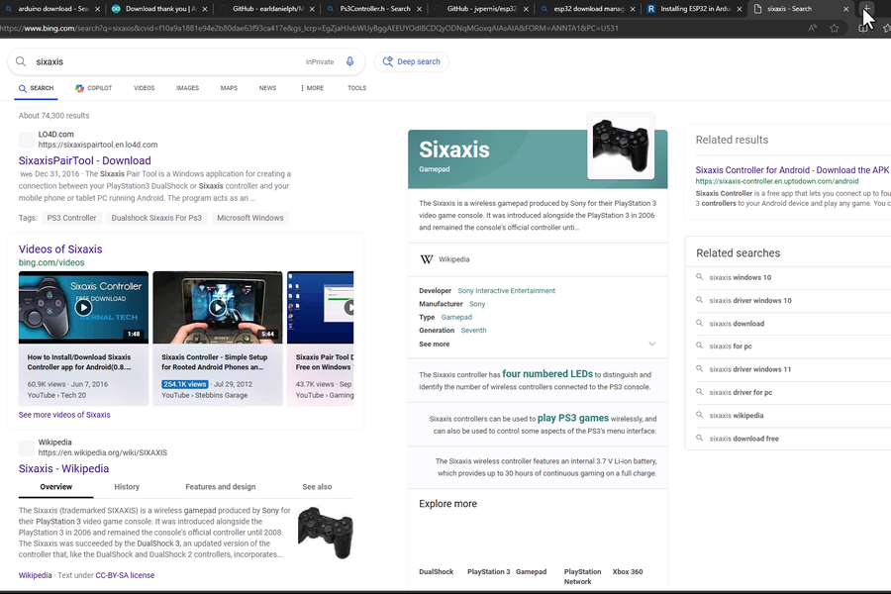
Task: Click the favorites star icon in address bar
Action: pyautogui.click(x=834, y=28)
